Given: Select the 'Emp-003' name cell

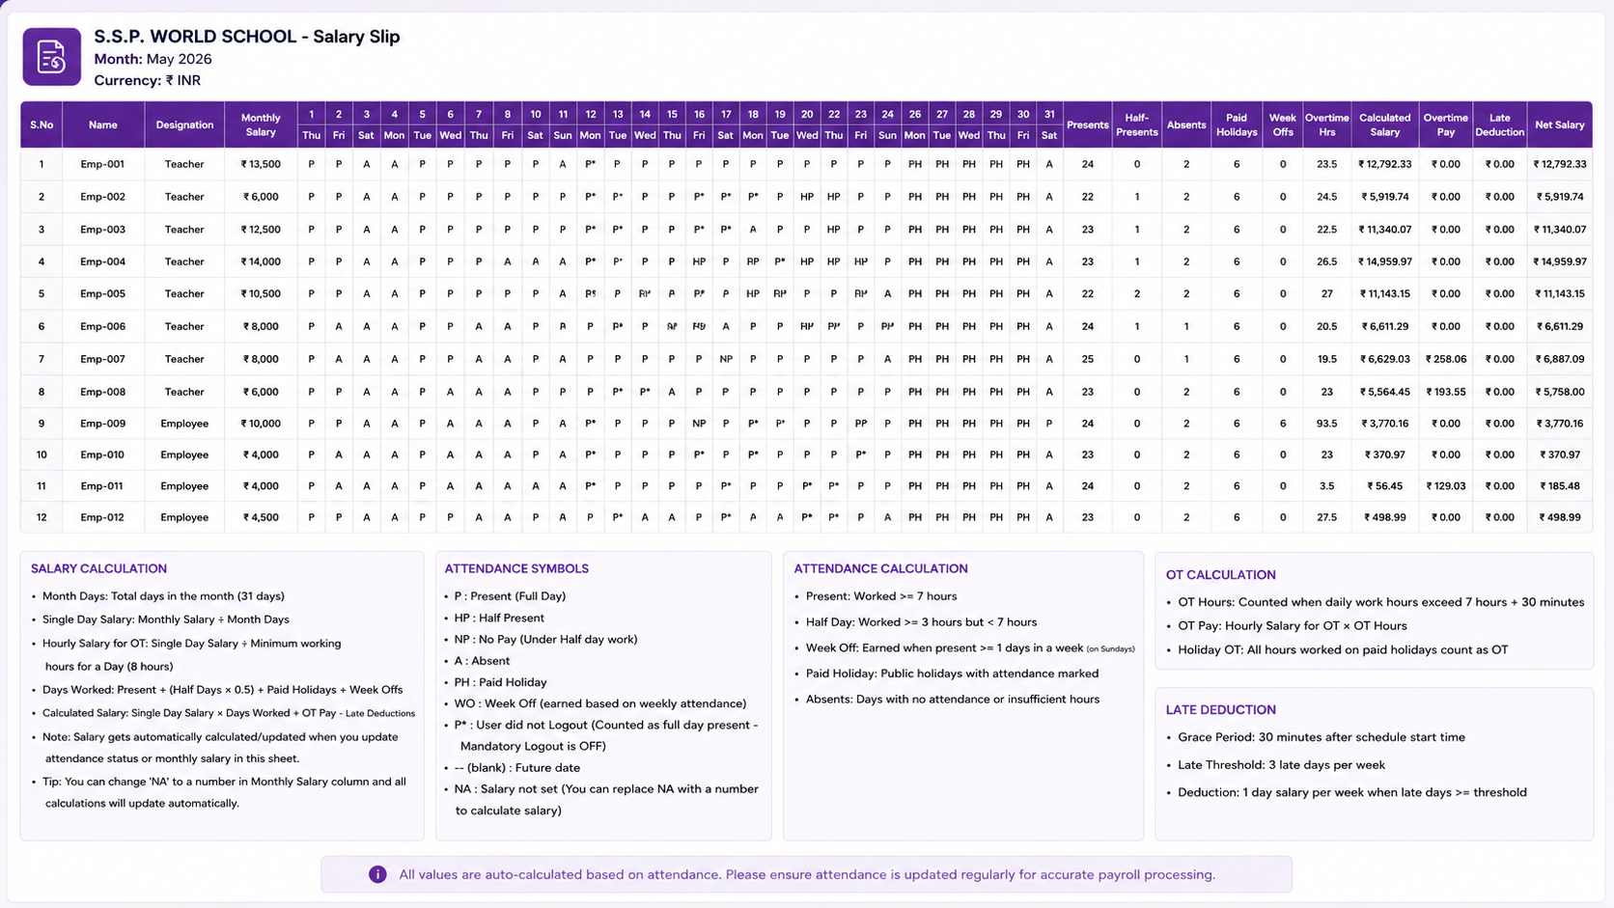Looking at the screenshot, I should pos(102,230).
